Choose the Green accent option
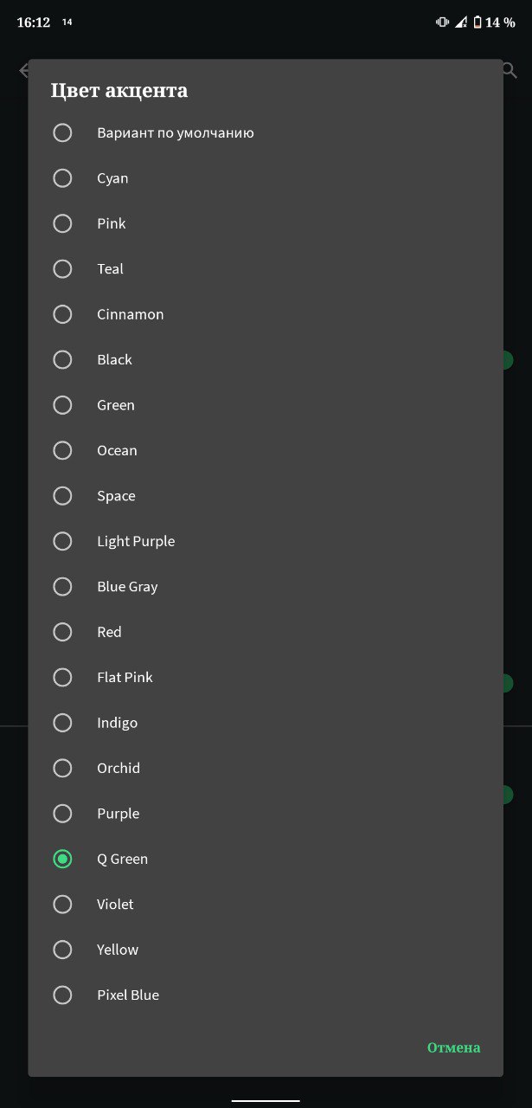 (266, 405)
